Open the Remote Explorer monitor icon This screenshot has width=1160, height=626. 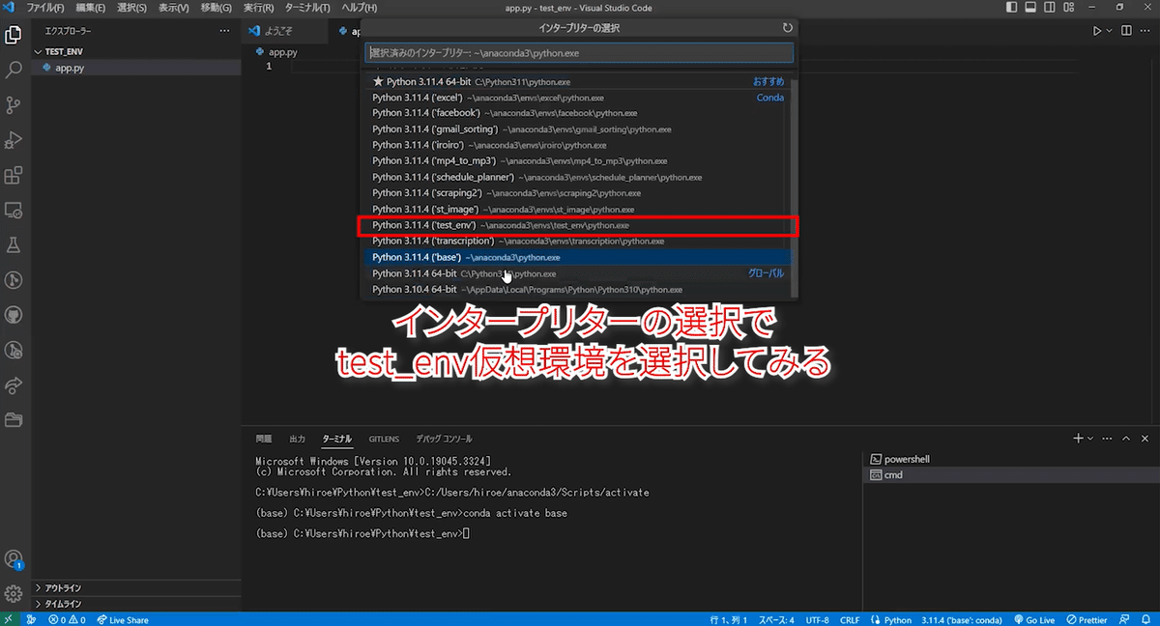tap(14, 211)
